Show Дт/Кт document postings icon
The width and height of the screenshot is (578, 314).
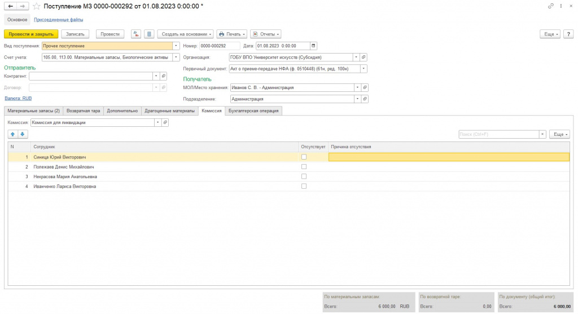coord(136,34)
